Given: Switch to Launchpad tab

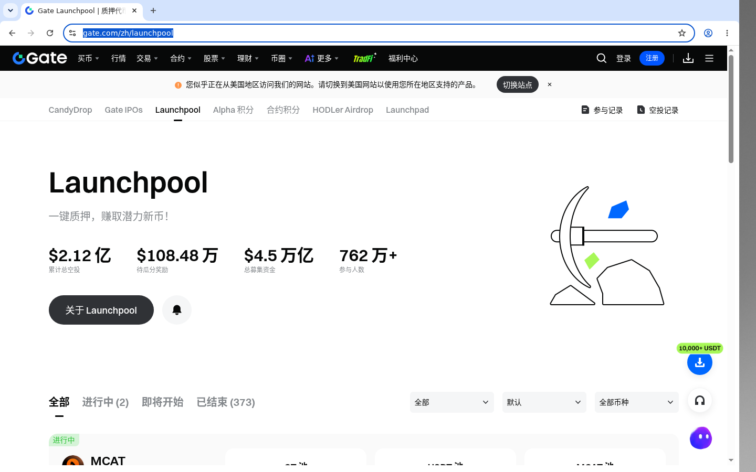Looking at the screenshot, I should [x=407, y=110].
